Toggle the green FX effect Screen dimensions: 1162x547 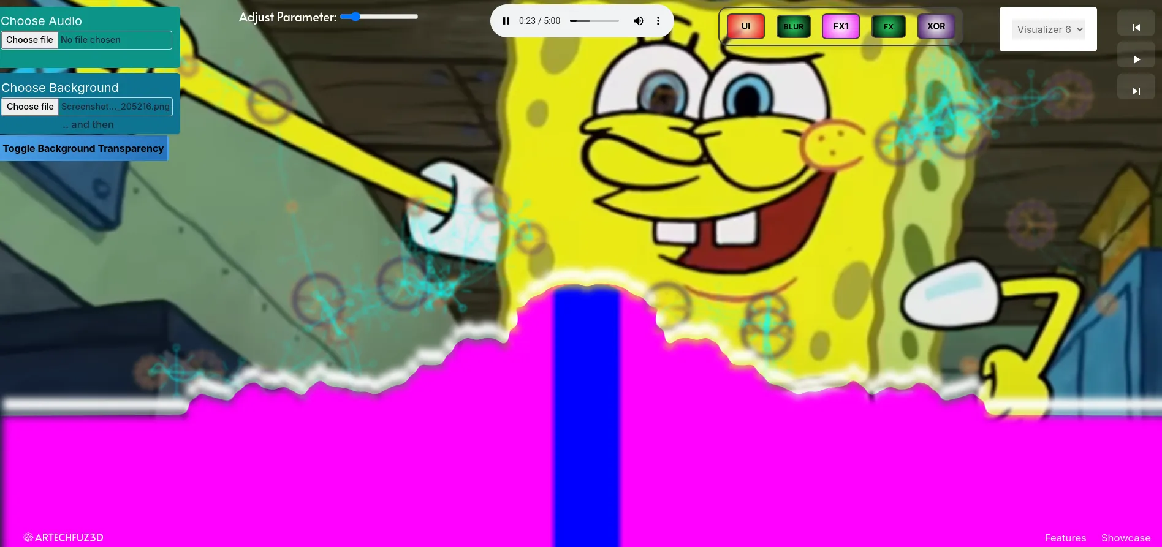[889, 26]
